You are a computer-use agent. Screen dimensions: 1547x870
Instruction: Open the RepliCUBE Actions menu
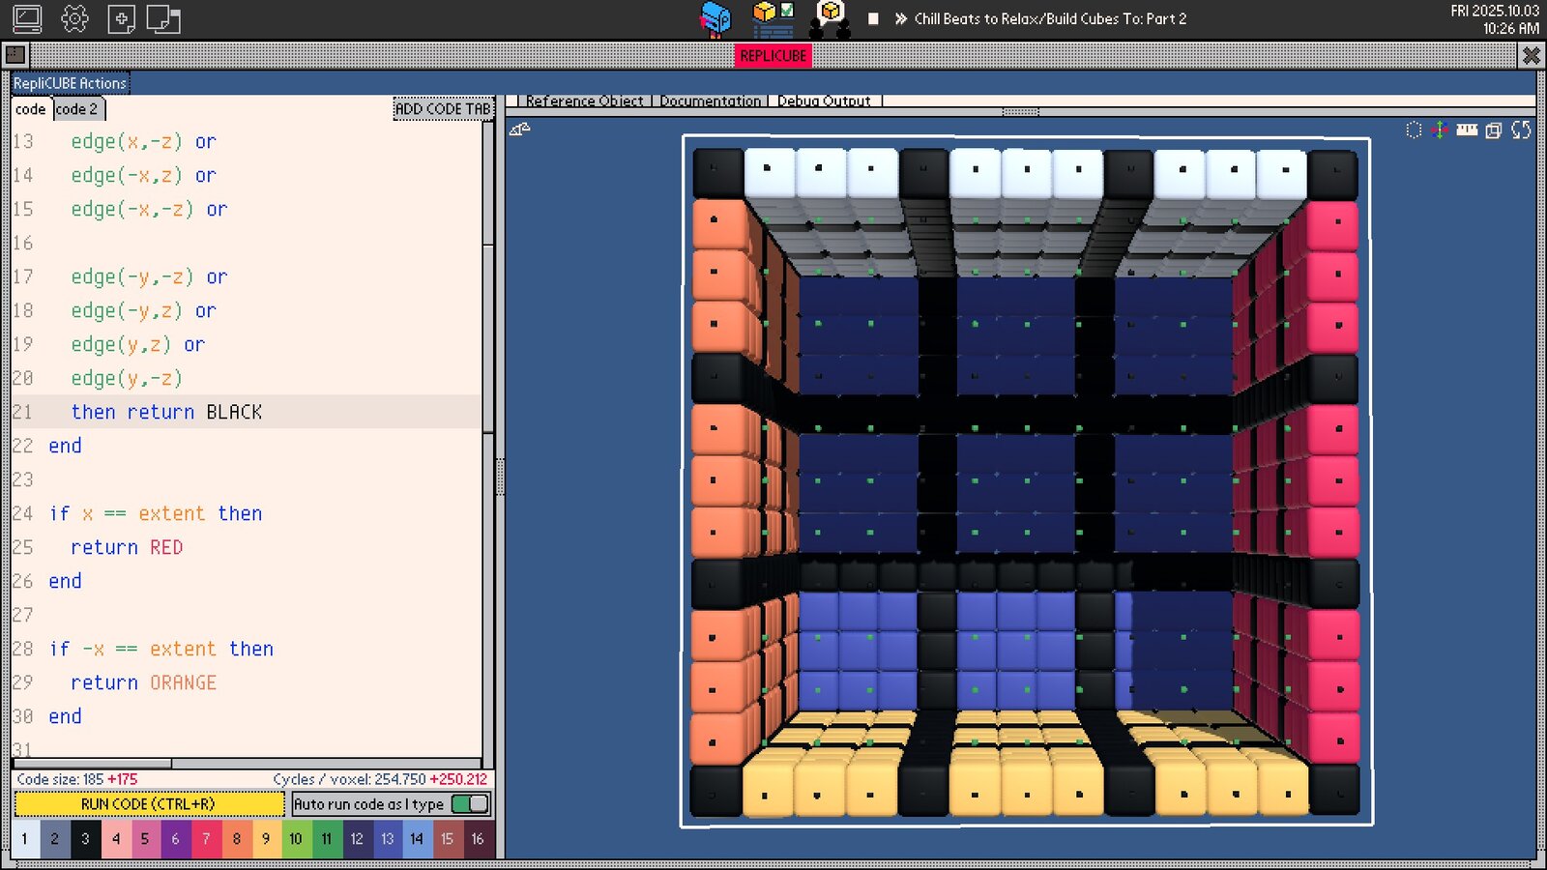[x=70, y=83]
